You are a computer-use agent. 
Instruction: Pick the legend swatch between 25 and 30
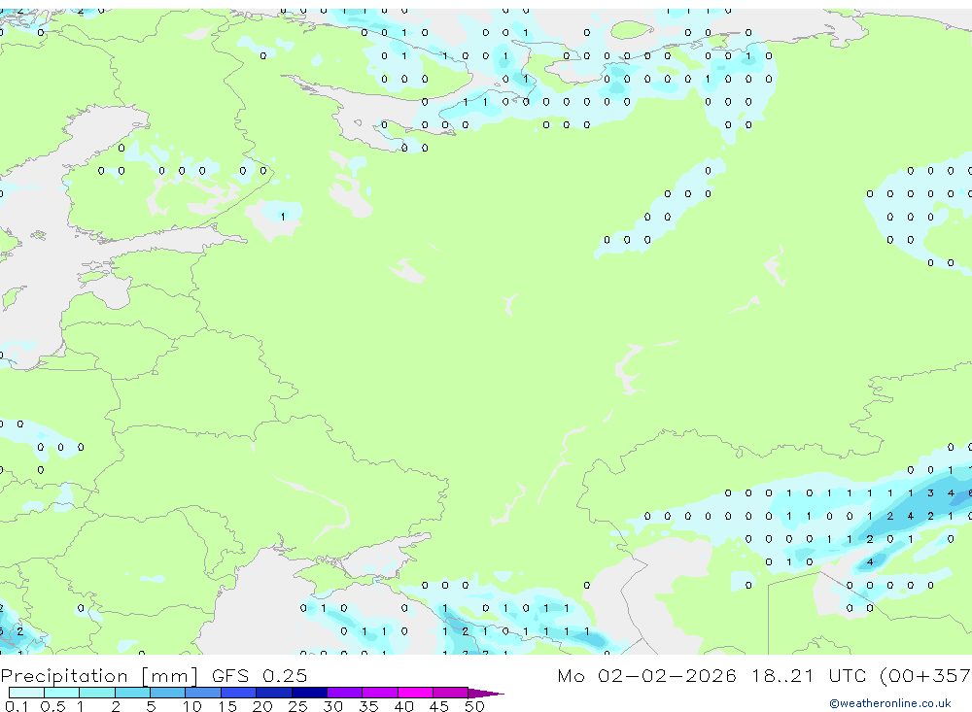[x=309, y=693]
